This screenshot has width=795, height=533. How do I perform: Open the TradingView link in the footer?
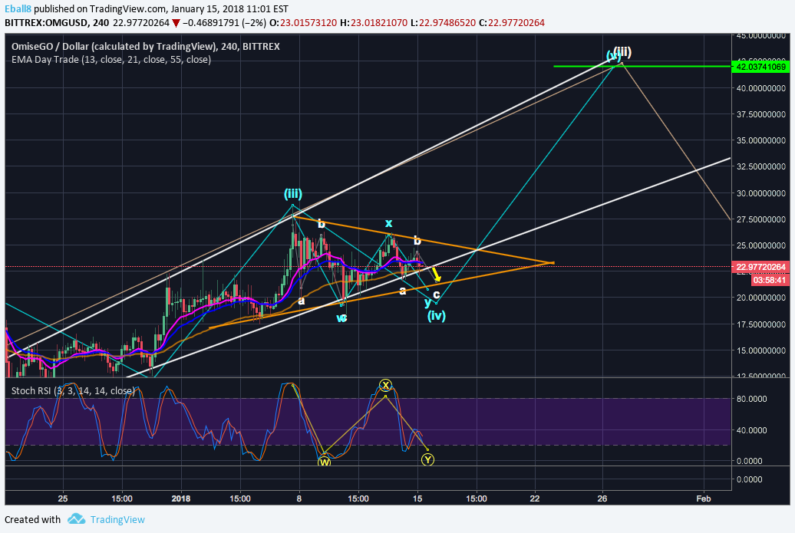click(117, 519)
